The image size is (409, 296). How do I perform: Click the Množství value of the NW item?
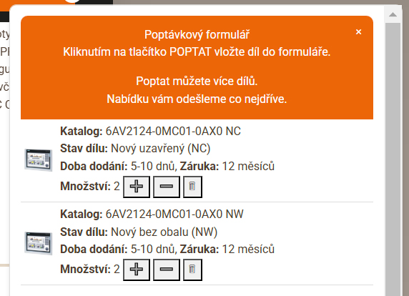[117, 270]
